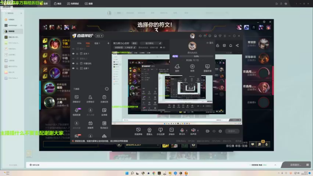Open the share icon in stream header

tap(237, 45)
